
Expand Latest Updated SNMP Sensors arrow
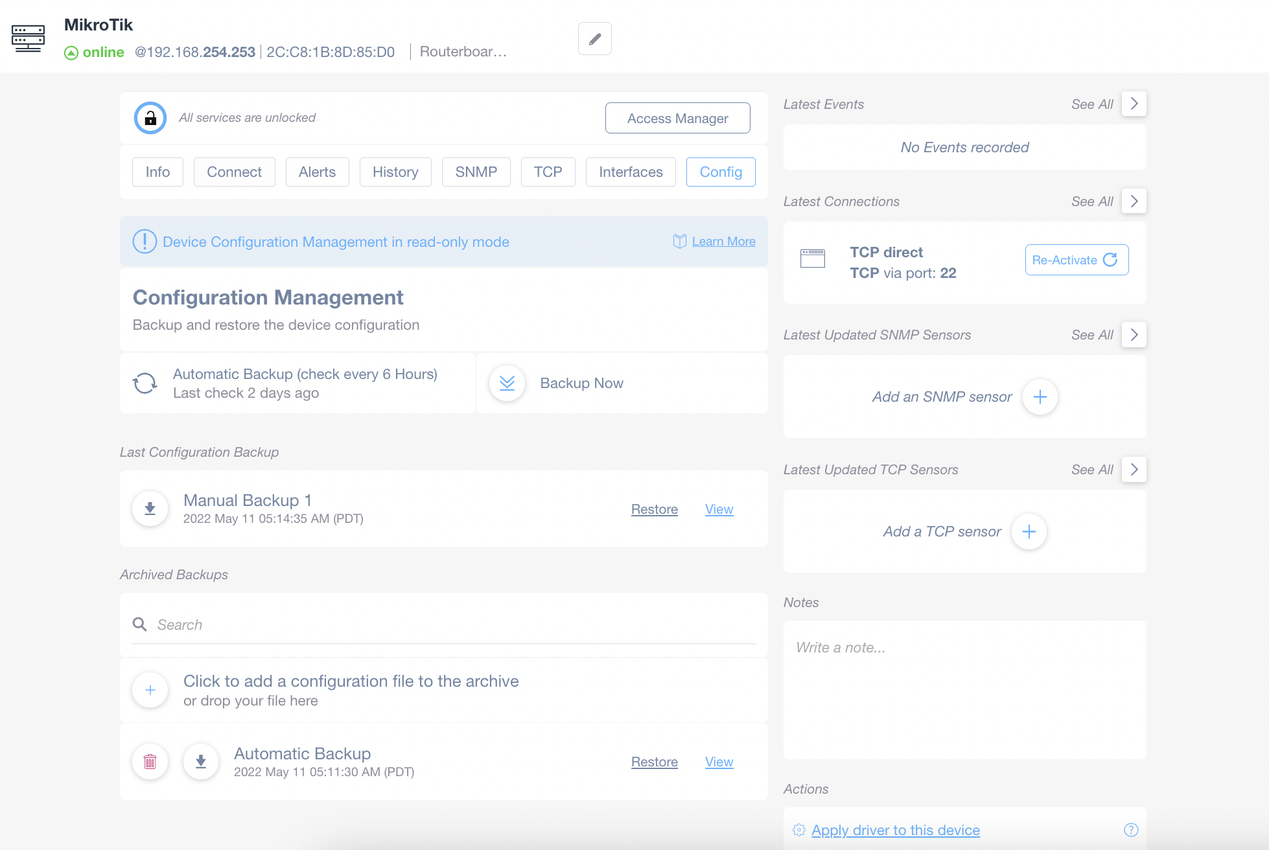(x=1134, y=334)
